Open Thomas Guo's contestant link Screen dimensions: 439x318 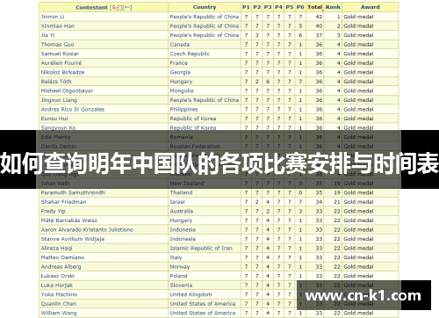[57, 45]
